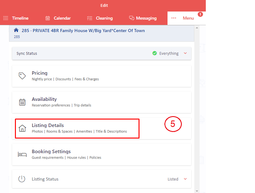The height and width of the screenshot is (193, 255).
Task: Click the three-dots Menu icon
Action: click(x=174, y=18)
